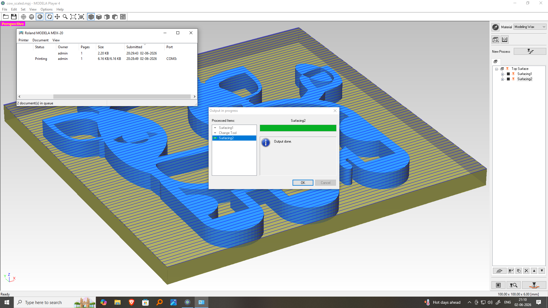Click the green Surfacing2 progress bar
Viewport: 548px width, 308px height.
coord(298,128)
